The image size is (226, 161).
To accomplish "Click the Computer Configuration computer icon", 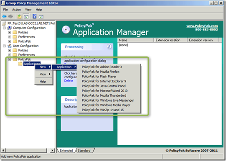I will pyautogui.click(x=10, y=28).
